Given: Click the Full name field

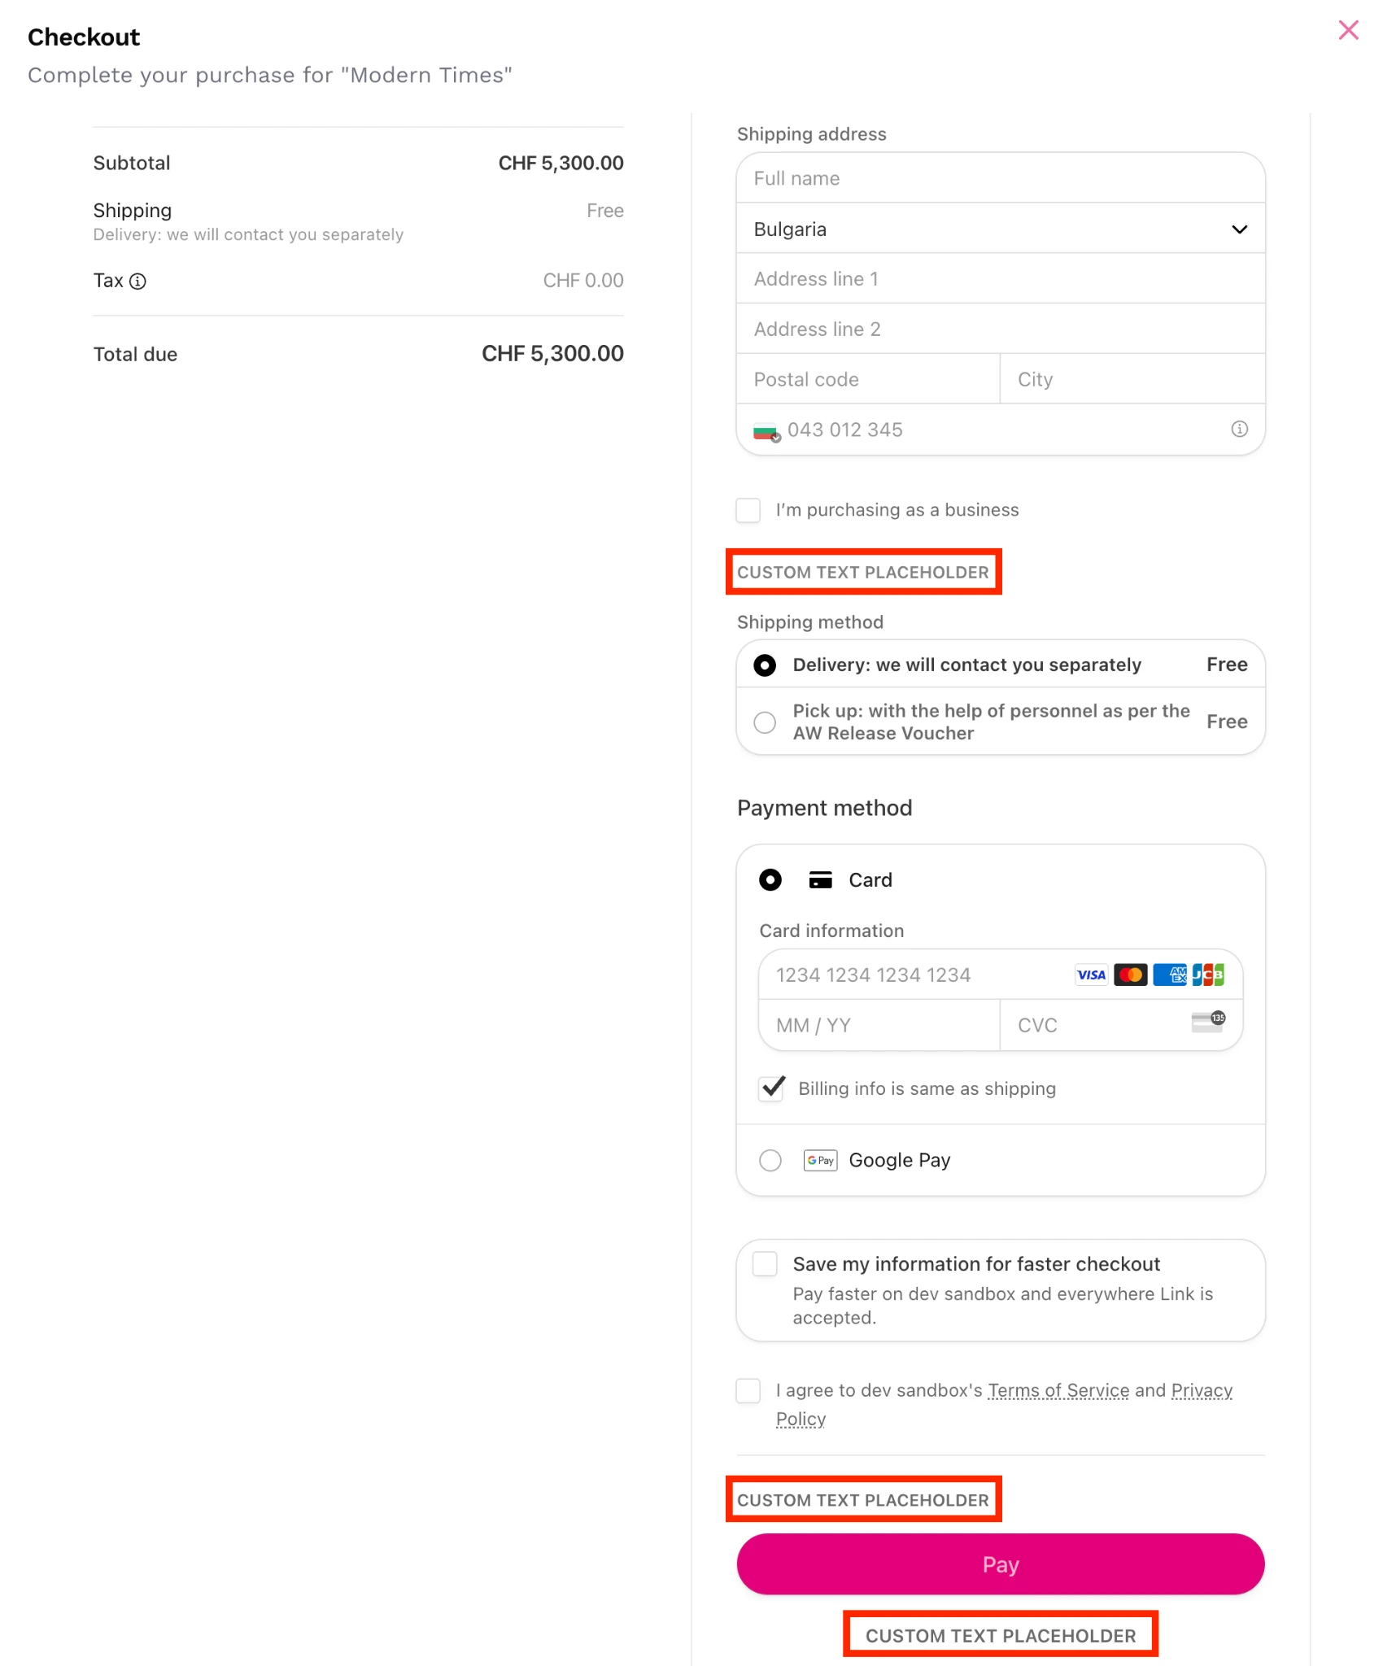Looking at the screenshot, I should click(1000, 179).
